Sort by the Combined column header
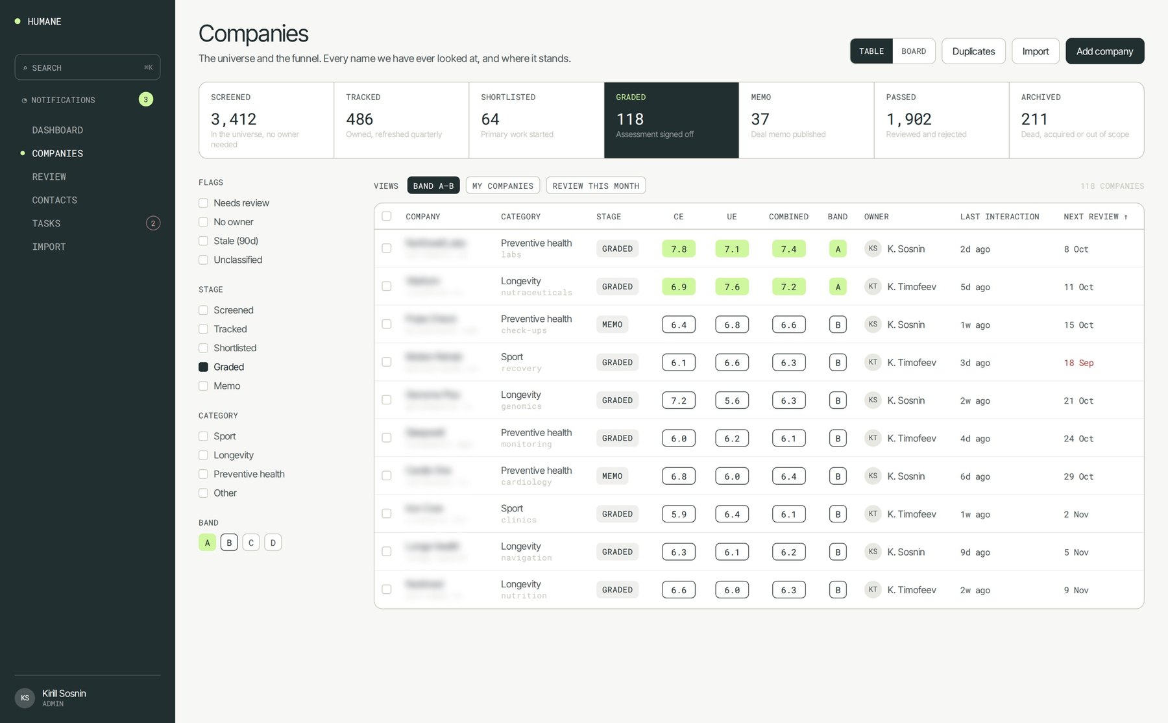 788,217
